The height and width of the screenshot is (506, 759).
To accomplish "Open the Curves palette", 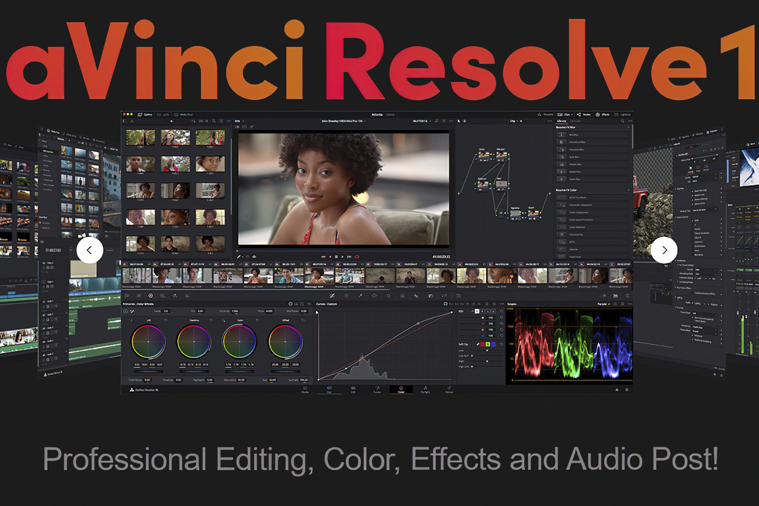I will tap(332, 296).
